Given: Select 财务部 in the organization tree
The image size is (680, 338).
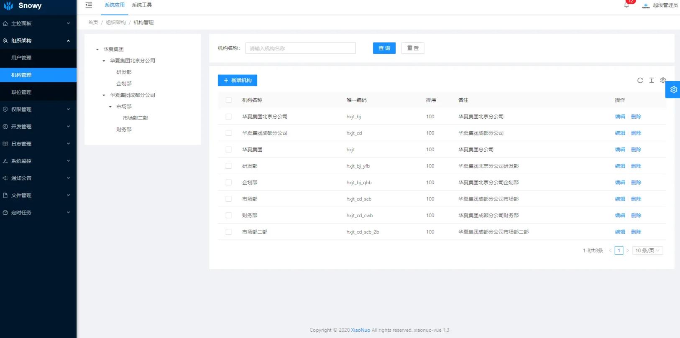Looking at the screenshot, I should tap(124, 130).
